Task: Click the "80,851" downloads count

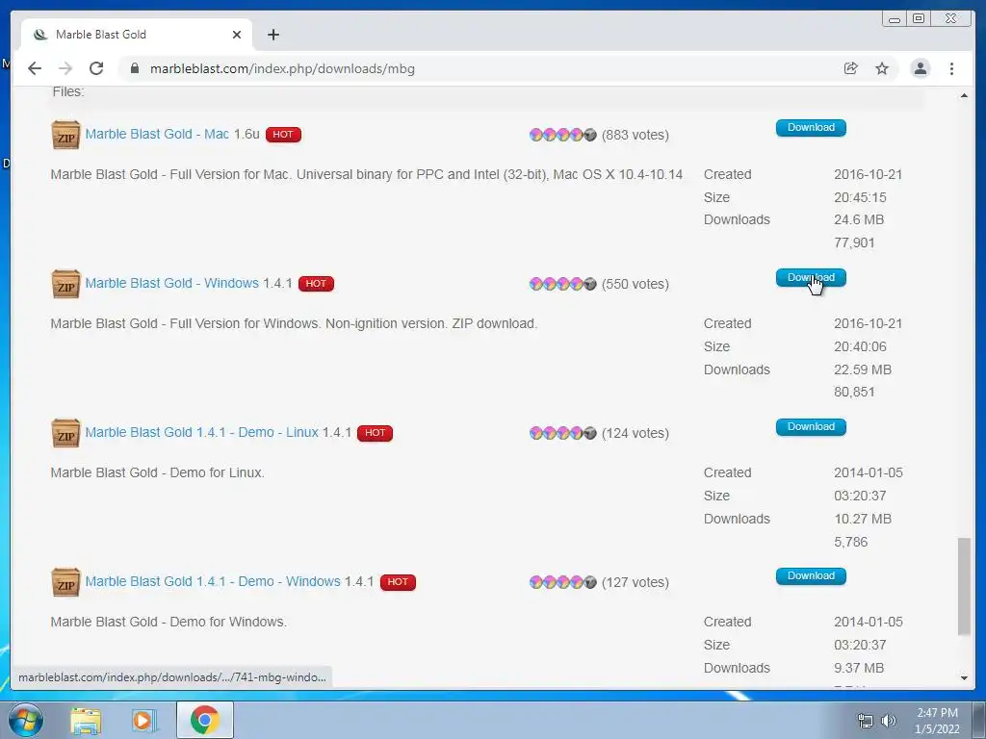Action: (855, 393)
